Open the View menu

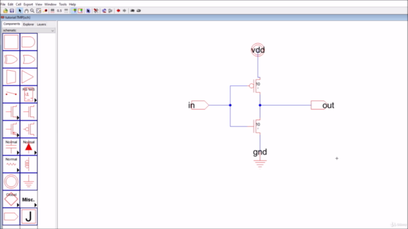click(x=38, y=4)
